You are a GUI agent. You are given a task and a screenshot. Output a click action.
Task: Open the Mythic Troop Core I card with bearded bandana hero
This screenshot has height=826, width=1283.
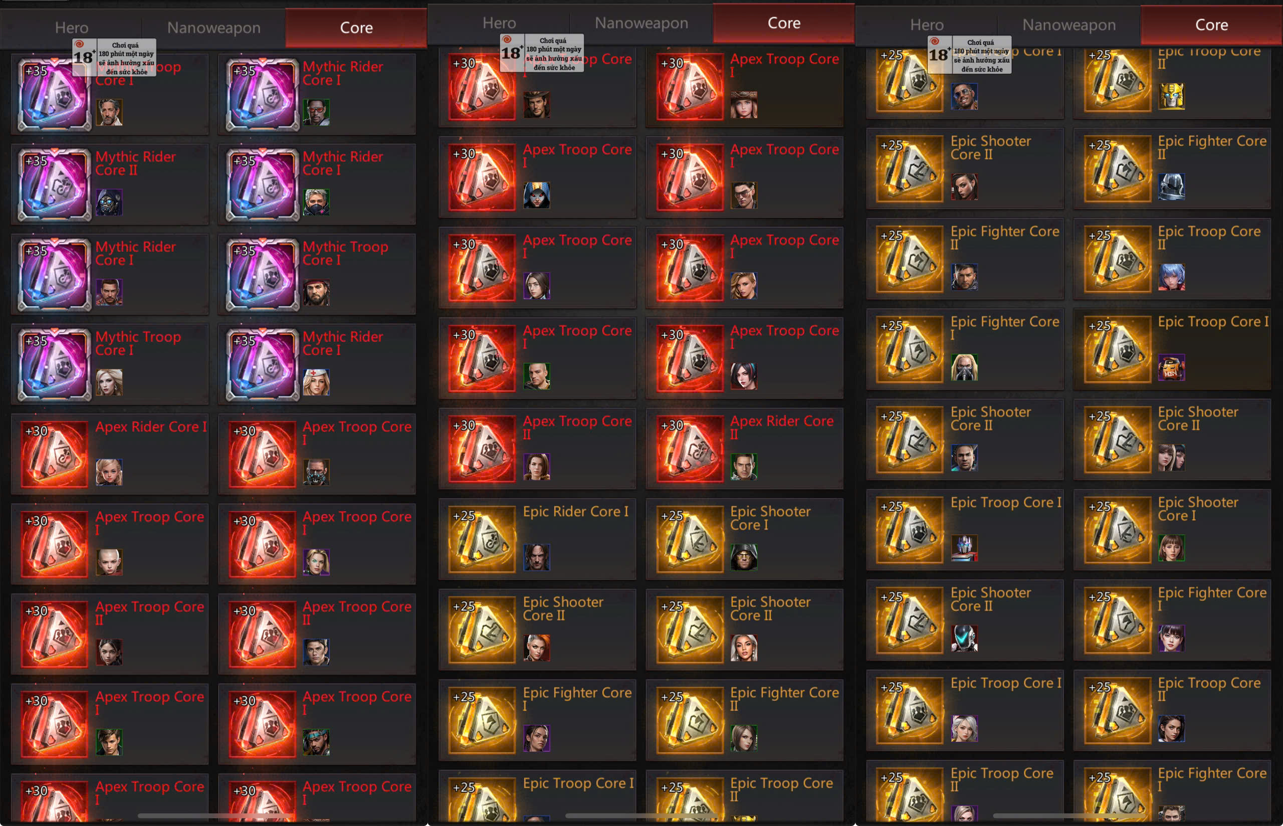(x=317, y=274)
